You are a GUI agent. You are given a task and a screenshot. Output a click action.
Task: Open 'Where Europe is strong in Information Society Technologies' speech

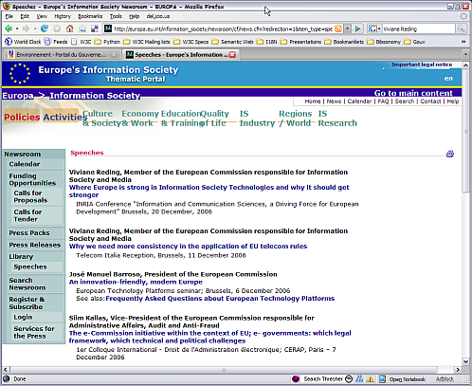point(209,191)
